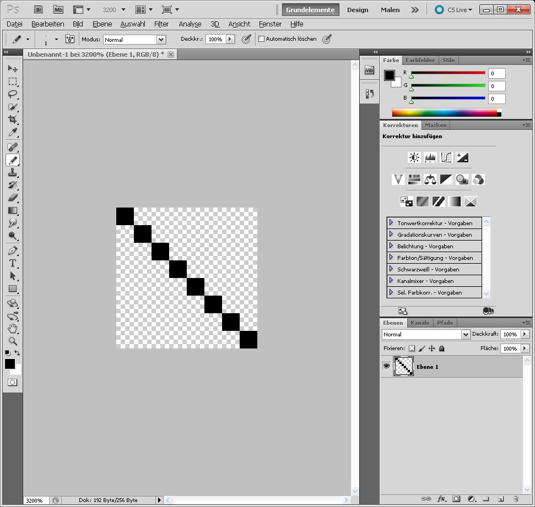The image size is (535, 507).
Task: Select the Eyedropper tool
Action: [x=13, y=133]
